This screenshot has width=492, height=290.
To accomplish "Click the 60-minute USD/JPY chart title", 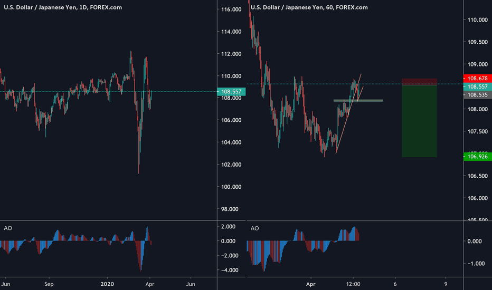I will point(309,7).
